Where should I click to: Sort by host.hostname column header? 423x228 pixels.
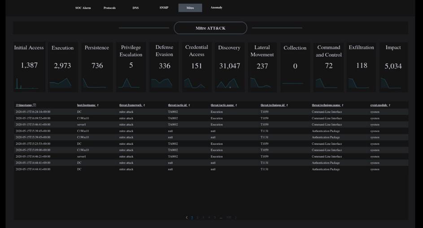87,105
